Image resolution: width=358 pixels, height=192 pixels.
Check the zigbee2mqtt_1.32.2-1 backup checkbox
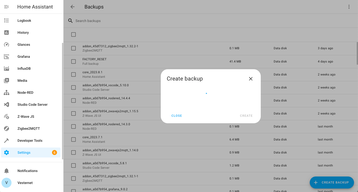pos(73,48)
